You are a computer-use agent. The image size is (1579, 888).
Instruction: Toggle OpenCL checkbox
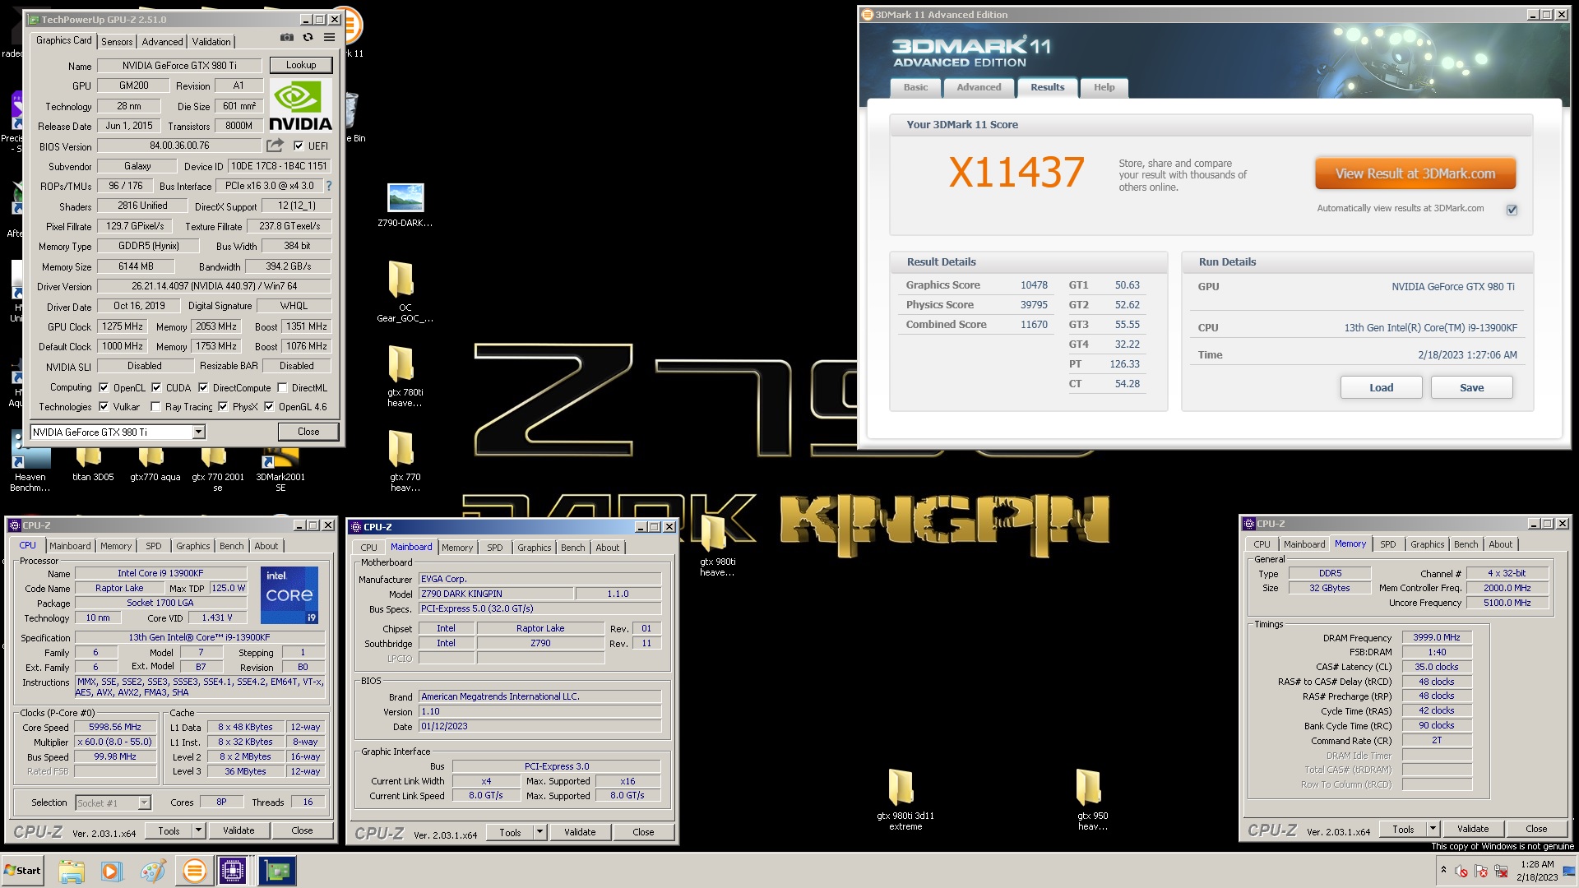pyautogui.click(x=104, y=387)
